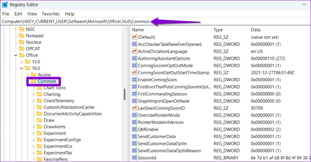
Task: Click the AccCheckerTaskPaneEverOpened DWORD icon
Action: pyautogui.click(x=134, y=44)
